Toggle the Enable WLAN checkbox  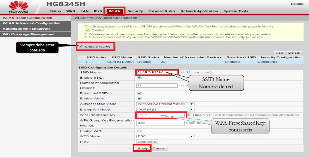tap(81, 46)
